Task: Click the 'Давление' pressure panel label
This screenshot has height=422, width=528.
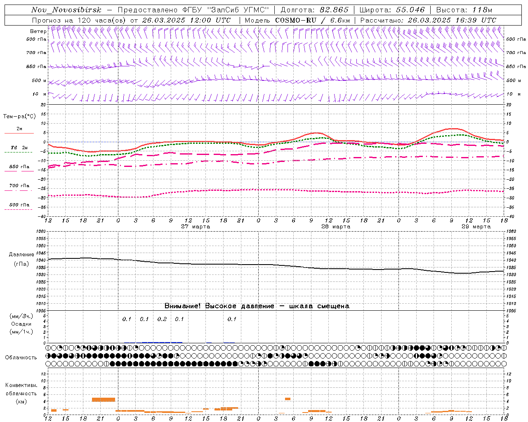Action: click(x=21, y=255)
